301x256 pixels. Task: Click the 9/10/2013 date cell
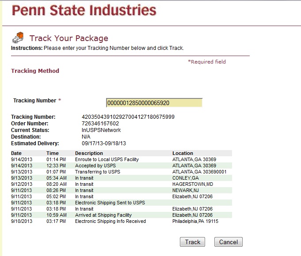click(22, 221)
